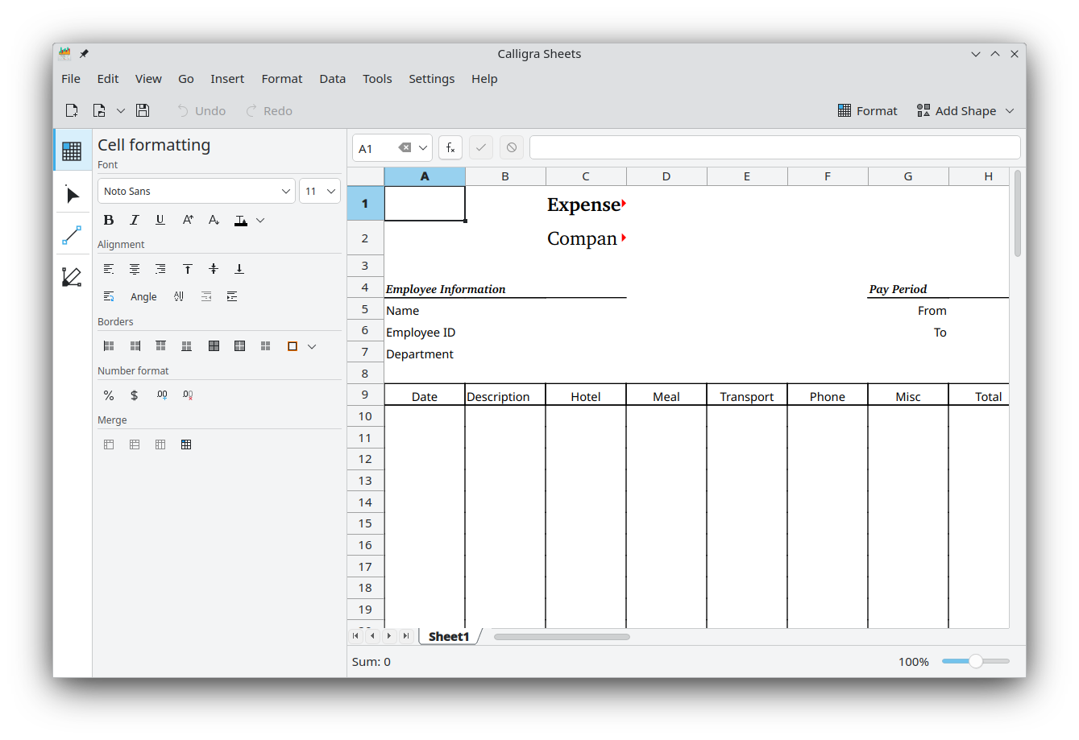Align cell text to top
The width and height of the screenshot is (1079, 740).
[188, 269]
